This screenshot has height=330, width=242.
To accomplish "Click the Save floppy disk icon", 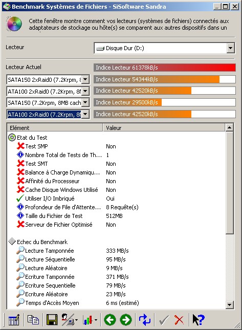I will tap(52, 320).
